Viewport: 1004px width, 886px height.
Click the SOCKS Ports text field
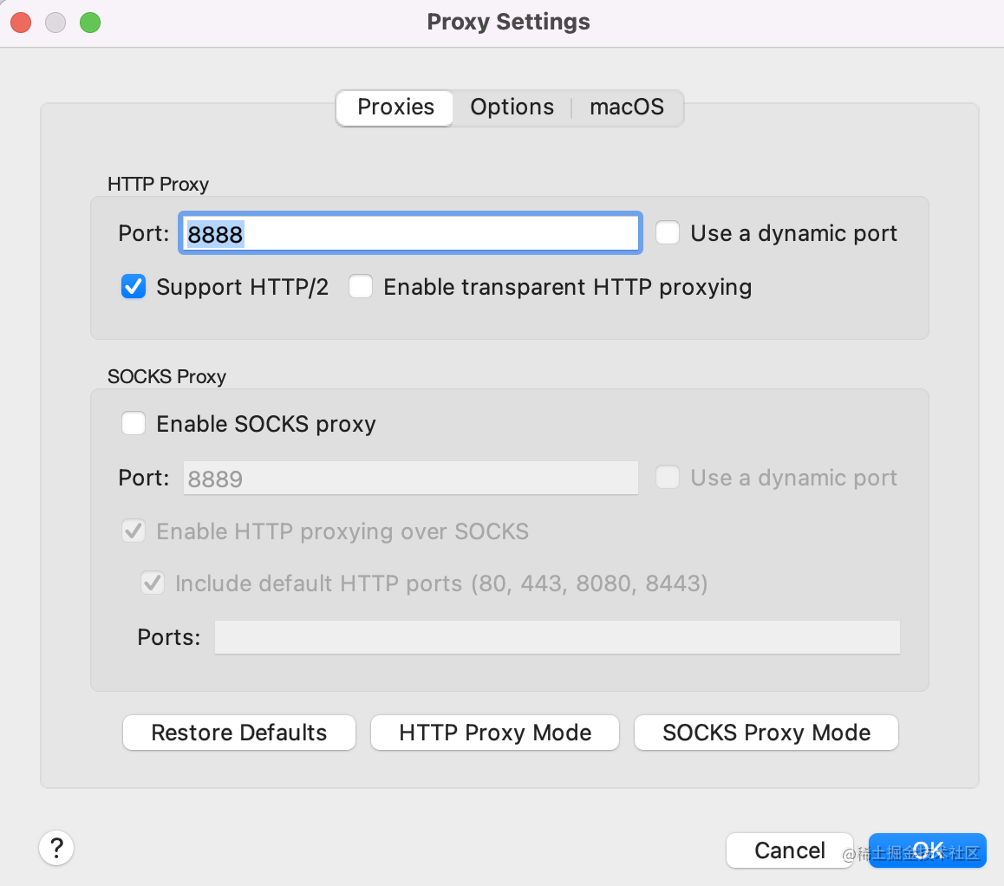pyautogui.click(x=557, y=637)
